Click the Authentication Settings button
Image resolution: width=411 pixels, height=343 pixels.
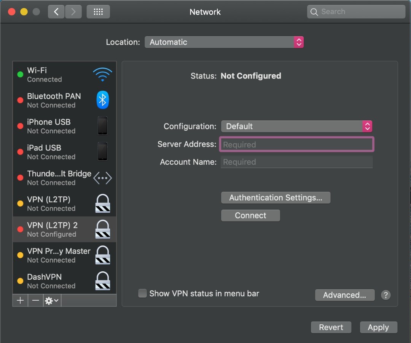pos(276,198)
